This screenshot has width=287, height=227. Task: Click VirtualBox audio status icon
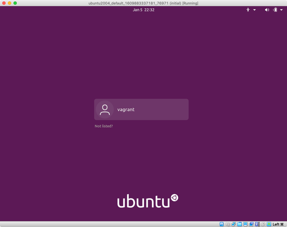[x=228, y=224]
